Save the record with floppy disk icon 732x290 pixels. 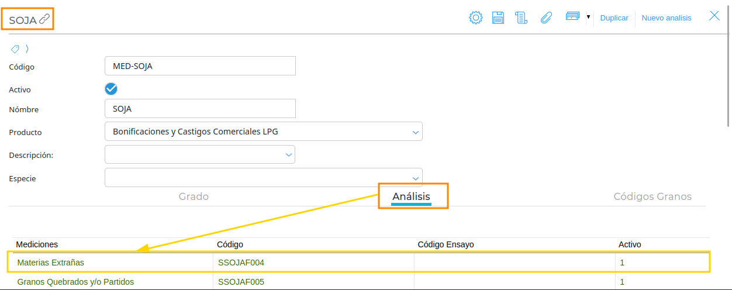[x=498, y=18]
